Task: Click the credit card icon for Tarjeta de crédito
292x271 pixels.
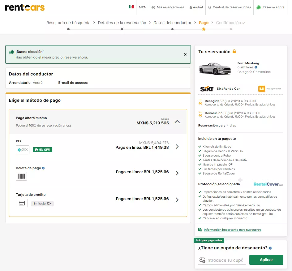Action: tap(22, 203)
